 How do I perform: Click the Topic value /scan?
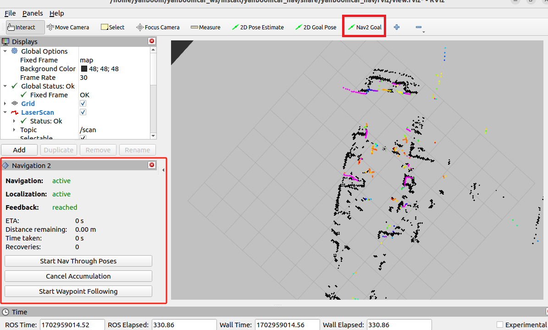[88, 130]
